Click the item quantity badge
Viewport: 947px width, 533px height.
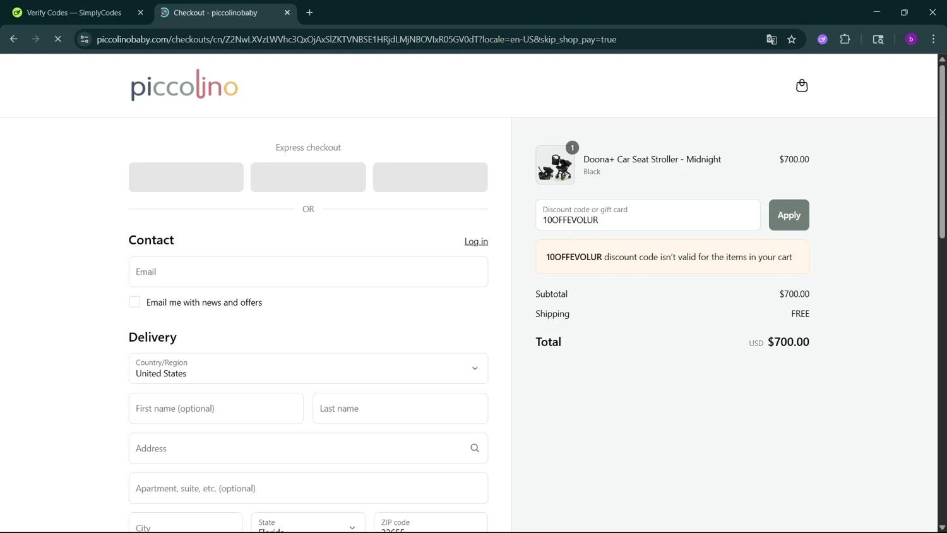tap(572, 148)
